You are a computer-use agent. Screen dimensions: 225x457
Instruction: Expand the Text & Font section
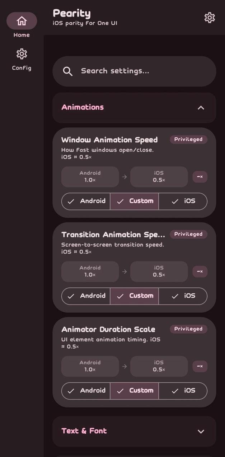[201, 431]
